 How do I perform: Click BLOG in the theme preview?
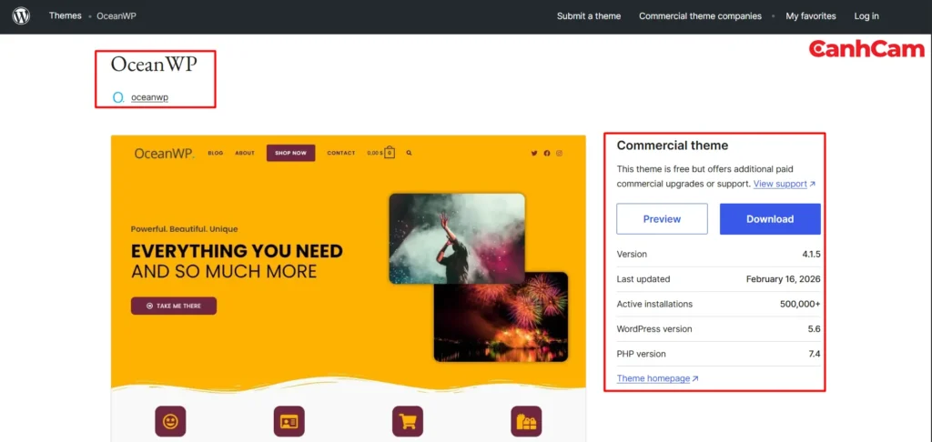pyautogui.click(x=216, y=154)
